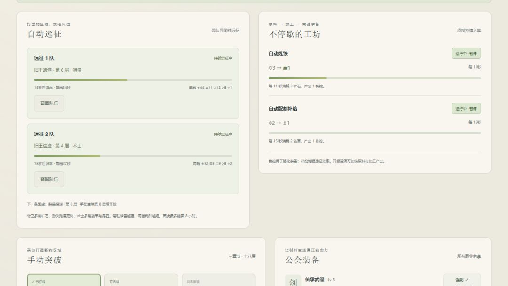This screenshot has height=286, width=508.
Task: Click the 远征 2 队 route line with 第 4 层
Action: (58, 146)
